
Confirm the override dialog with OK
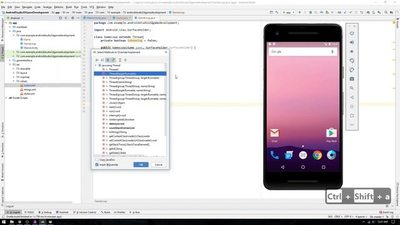coord(141,165)
